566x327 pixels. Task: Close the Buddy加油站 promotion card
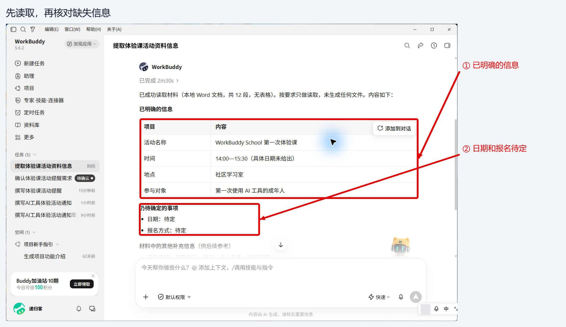click(x=93, y=276)
